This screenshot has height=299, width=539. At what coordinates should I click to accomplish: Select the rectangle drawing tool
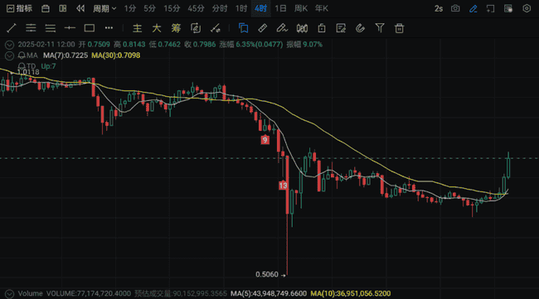click(x=90, y=28)
